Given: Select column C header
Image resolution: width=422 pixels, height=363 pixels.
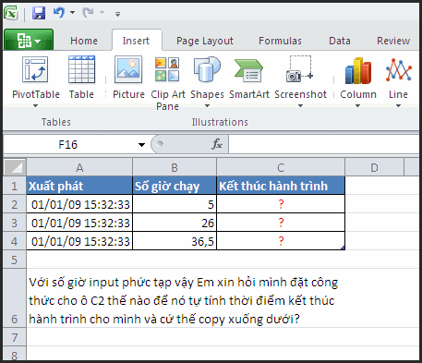Looking at the screenshot, I should [281, 167].
